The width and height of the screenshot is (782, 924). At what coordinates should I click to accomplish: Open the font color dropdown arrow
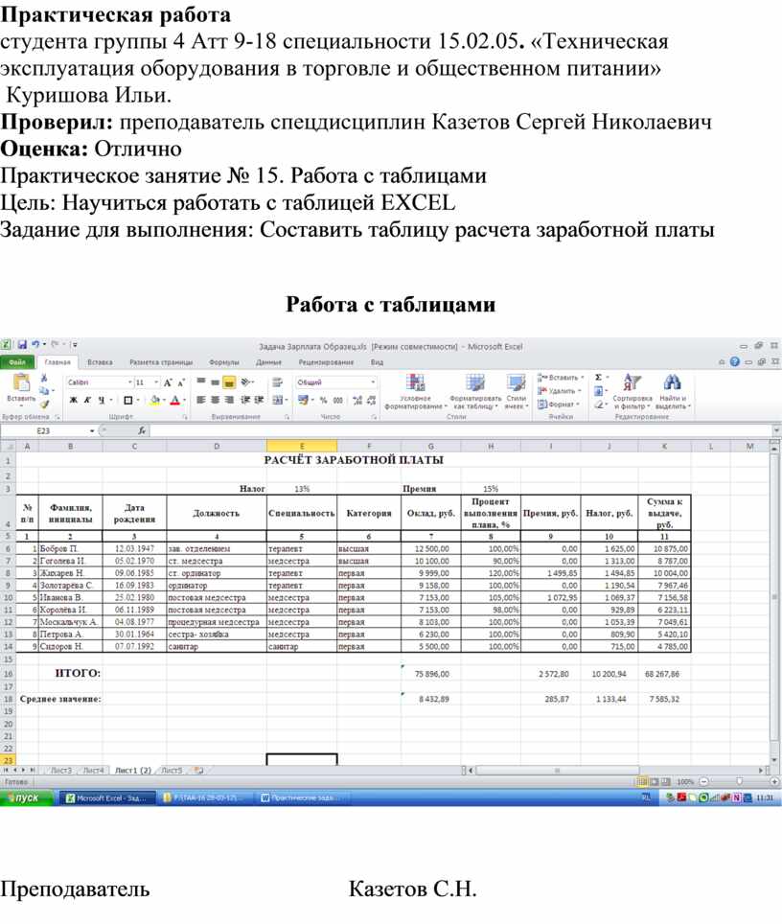[184, 401]
